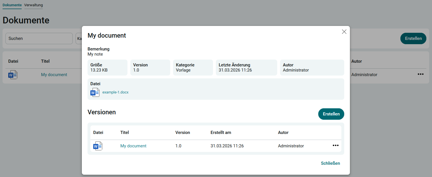Select the Dokumente tab
Screen dimensions: 432x177
pyautogui.click(x=12, y=5)
